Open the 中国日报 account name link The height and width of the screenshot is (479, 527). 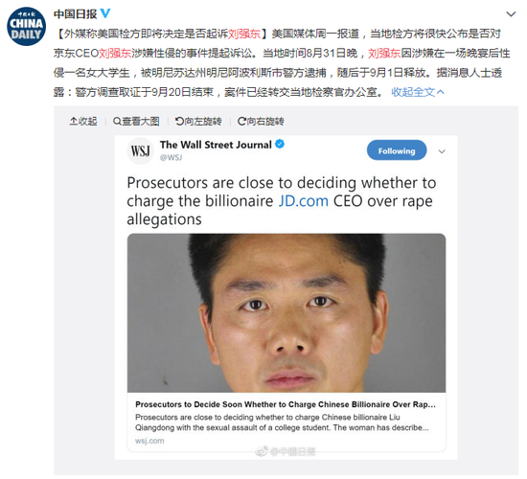(76, 13)
